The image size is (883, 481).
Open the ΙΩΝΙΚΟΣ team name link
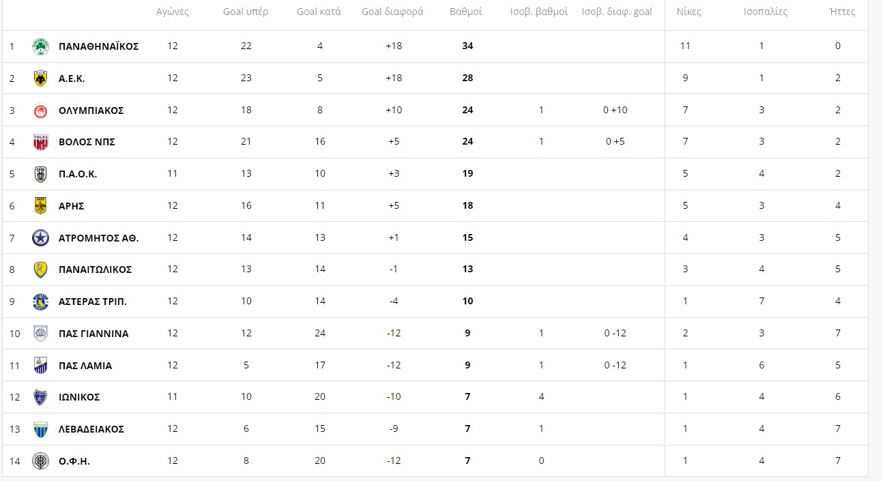pos(79,397)
